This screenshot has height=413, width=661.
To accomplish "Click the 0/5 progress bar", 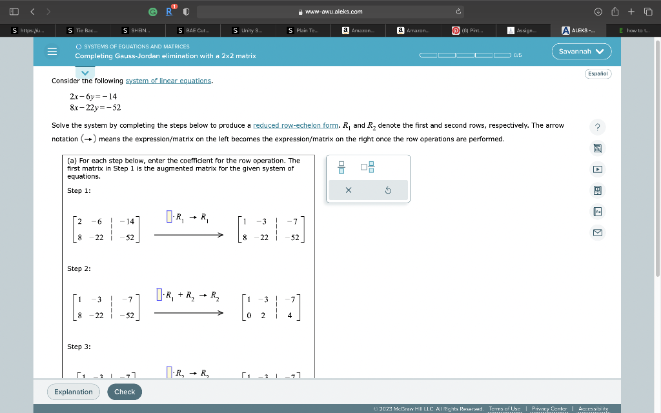I will [465, 55].
